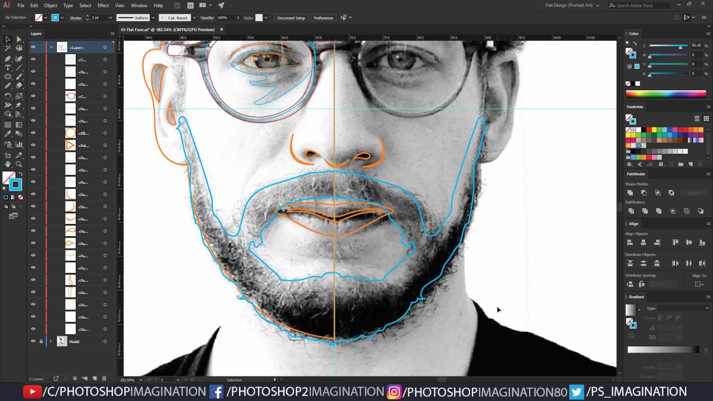Open the Color panel options menu
This screenshot has width=713, height=401.
click(708, 33)
